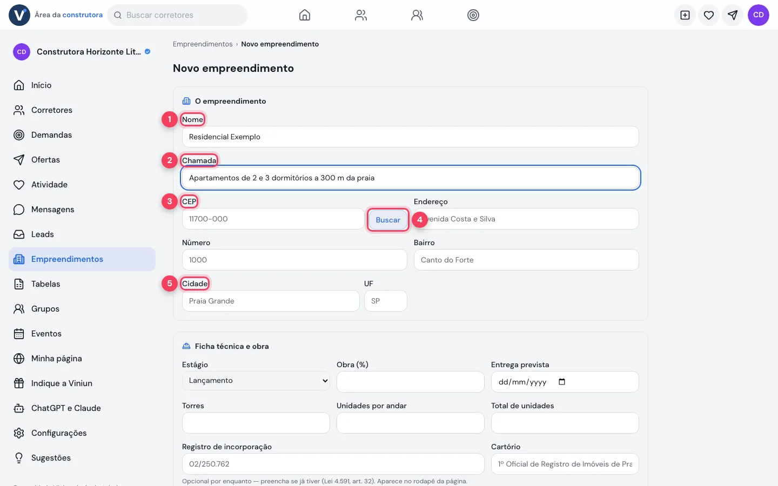The height and width of the screenshot is (486, 778).
Task: Open Eventos in the sidebar
Action: (82, 334)
